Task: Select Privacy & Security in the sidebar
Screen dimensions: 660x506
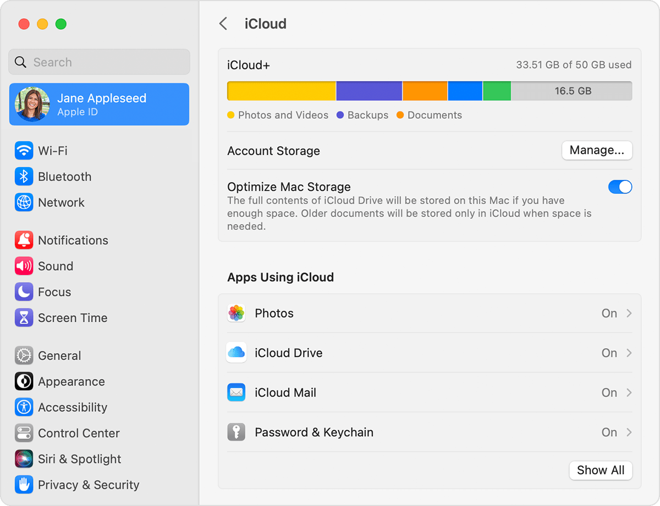Action: pos(24,485)
